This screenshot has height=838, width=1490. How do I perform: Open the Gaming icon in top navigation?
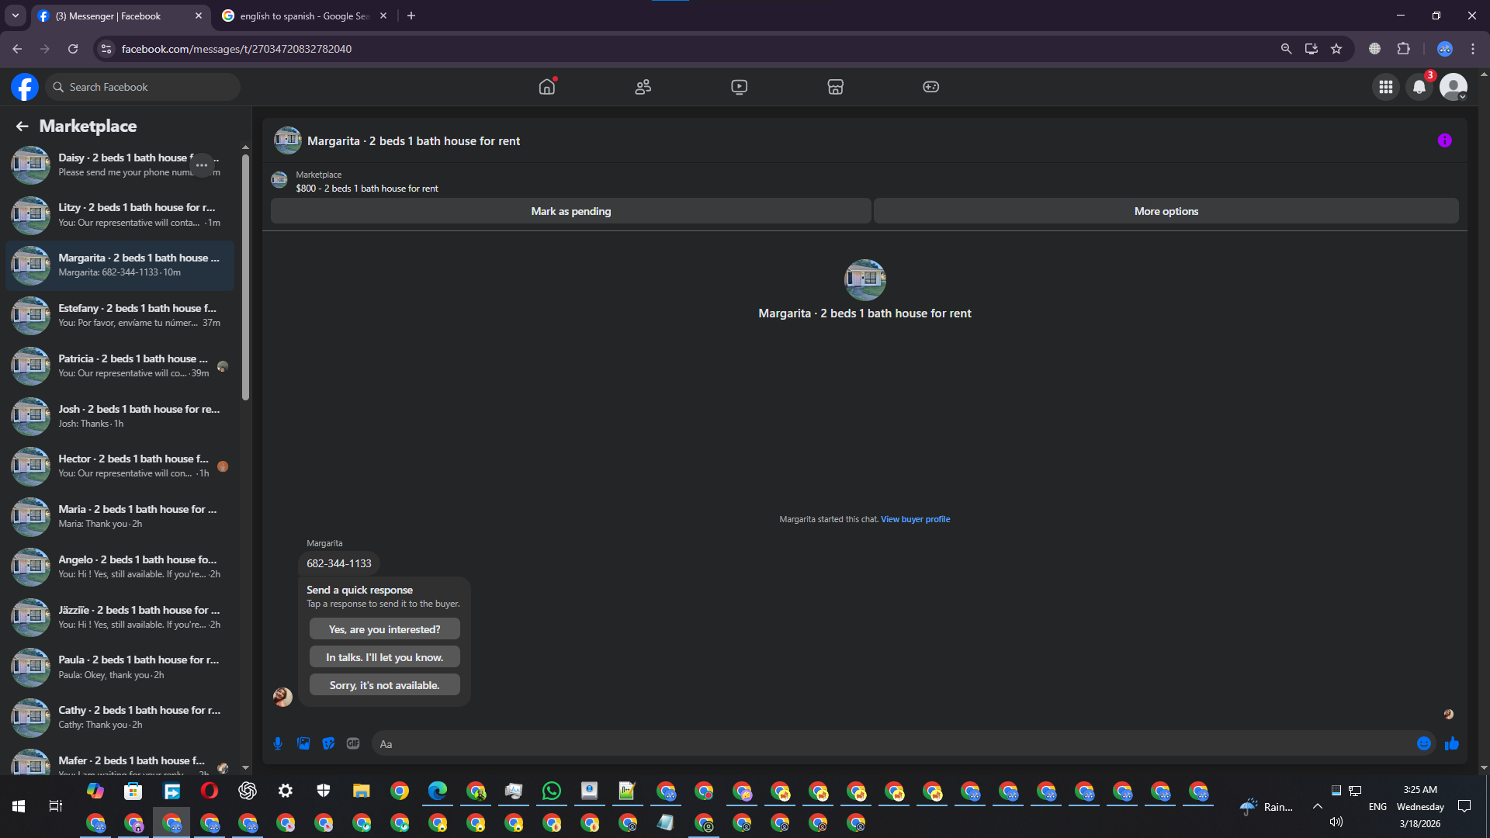(931, 87)
